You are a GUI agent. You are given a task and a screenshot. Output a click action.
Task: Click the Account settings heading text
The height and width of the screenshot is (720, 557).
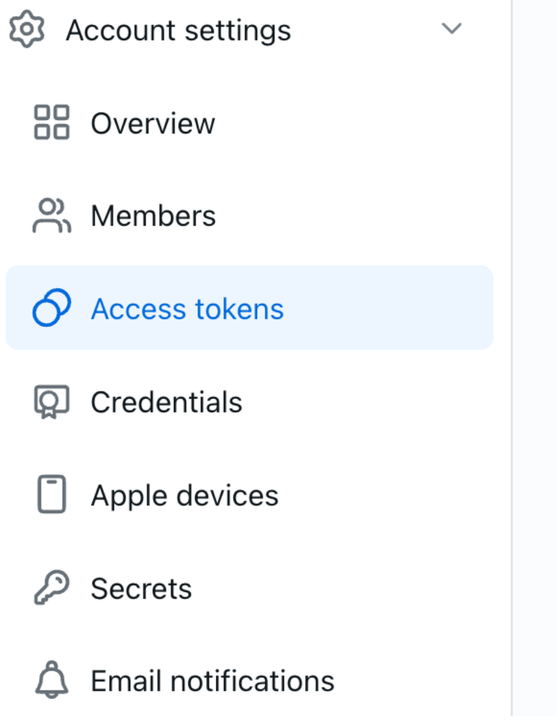[178, 29]
